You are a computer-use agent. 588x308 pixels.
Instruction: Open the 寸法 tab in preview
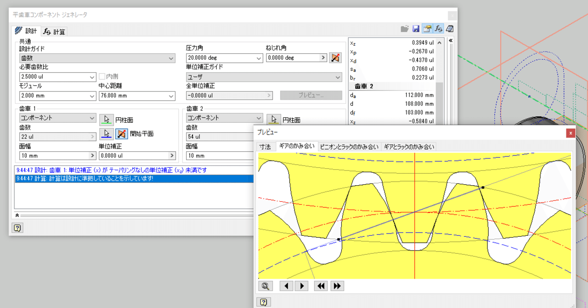coord(265,147)
